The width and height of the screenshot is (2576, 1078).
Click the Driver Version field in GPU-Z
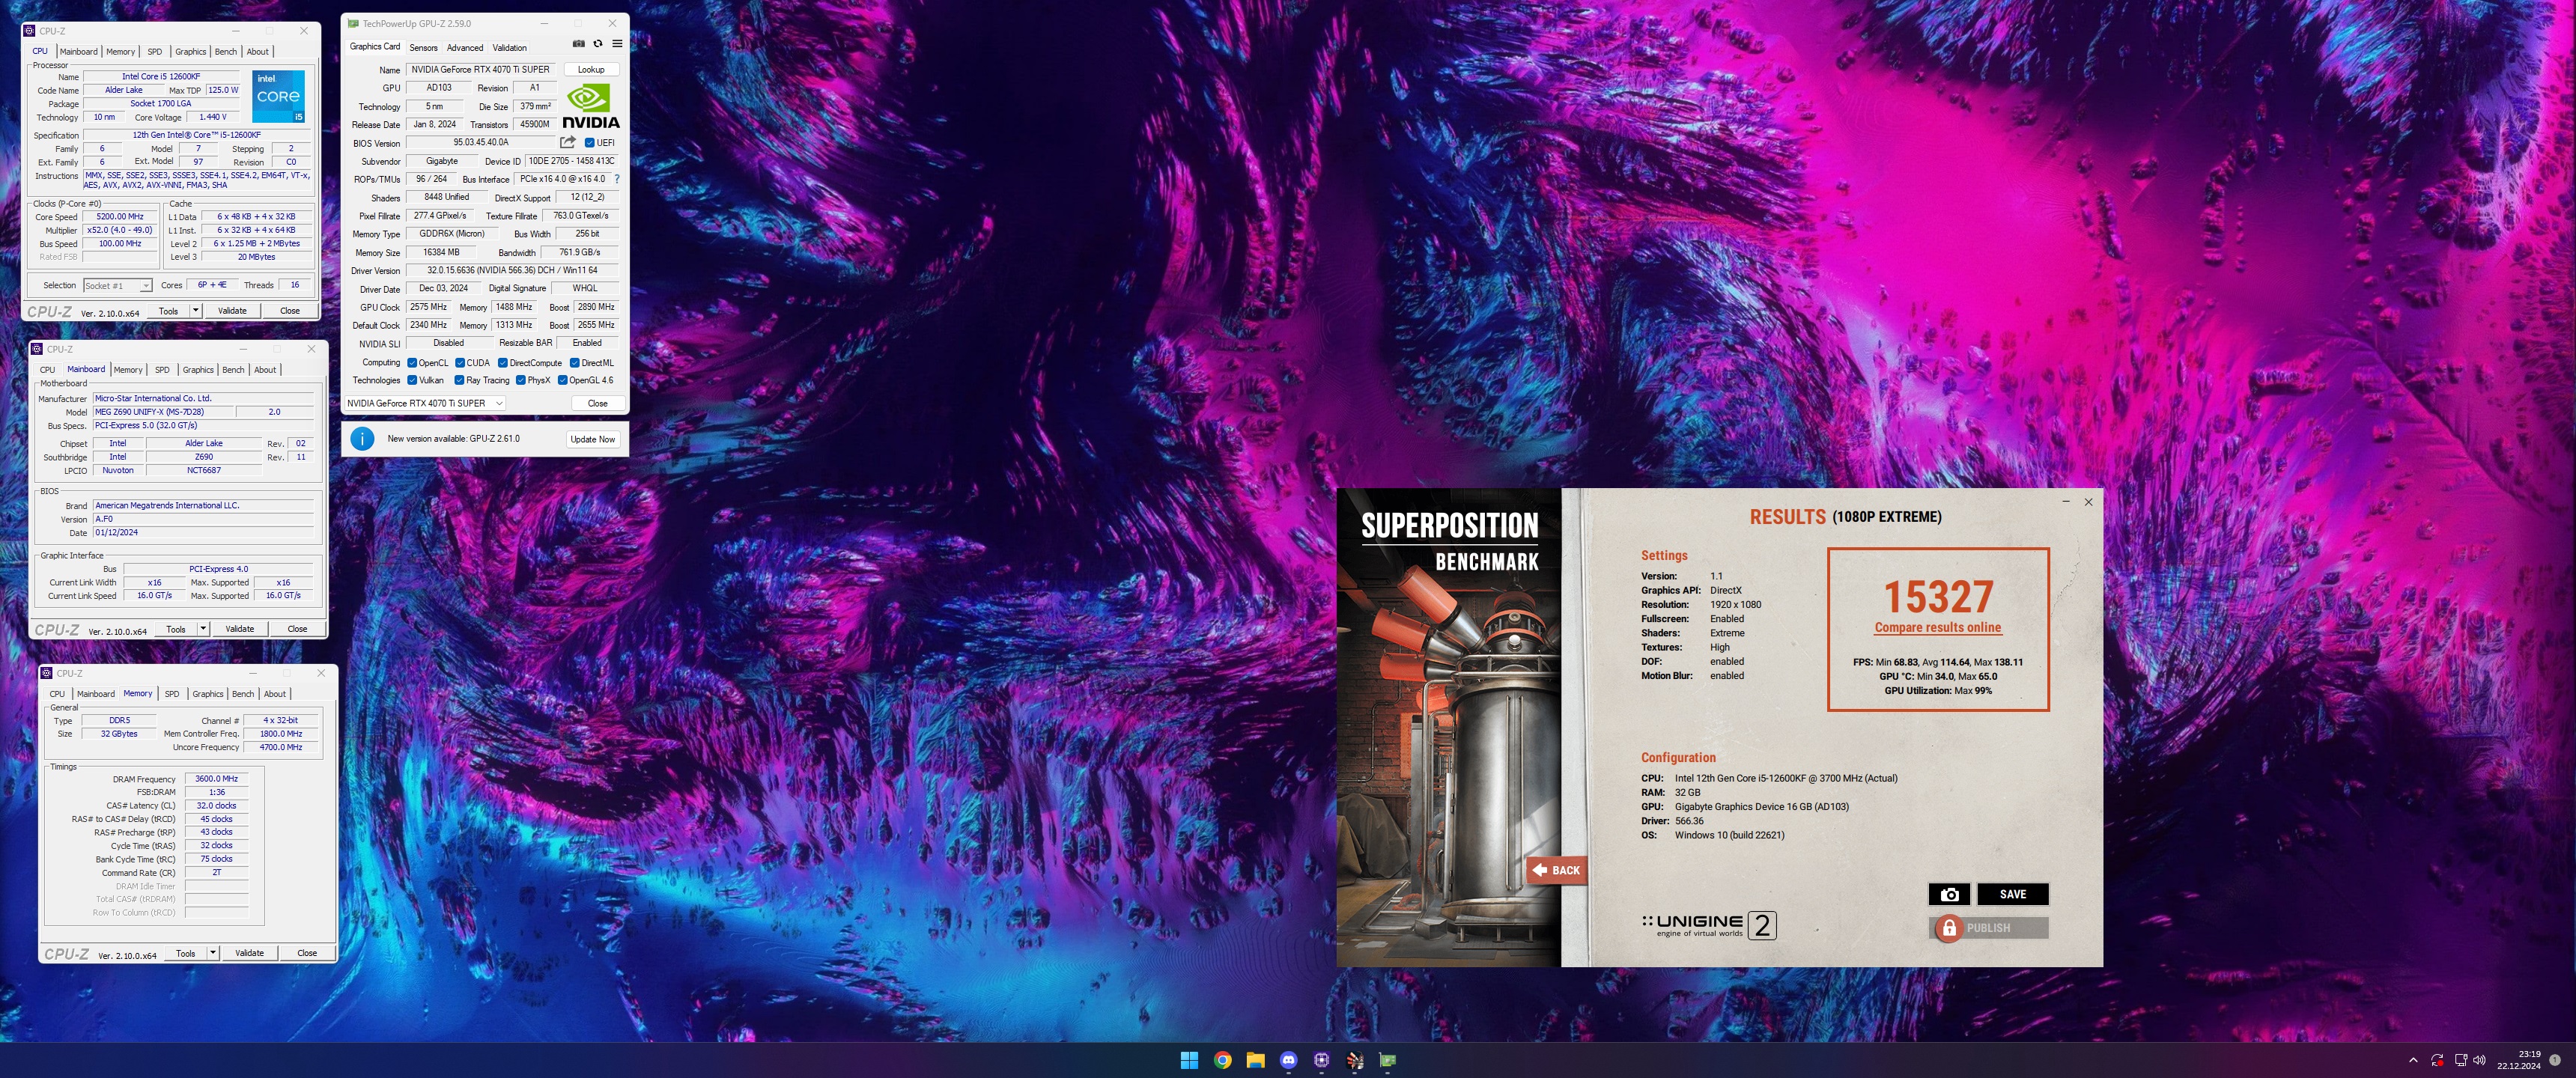512,270
